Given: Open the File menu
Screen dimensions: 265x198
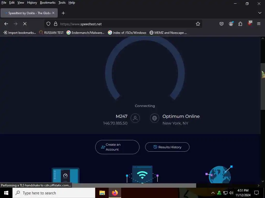Looking at the screenshot, I should tap(4, 3).
